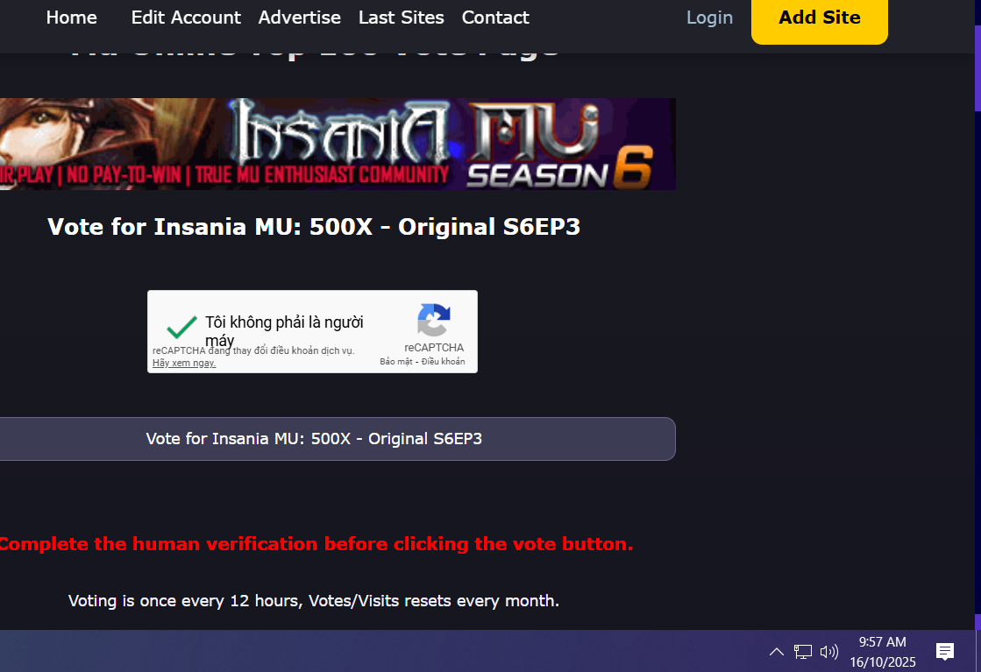Screen dimensions: 981x672
Task: Click the Login link
Action: pyautogui.click(x=709, y=18)
